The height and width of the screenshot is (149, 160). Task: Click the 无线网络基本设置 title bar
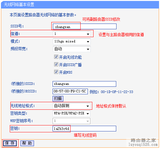pos(80,5)
